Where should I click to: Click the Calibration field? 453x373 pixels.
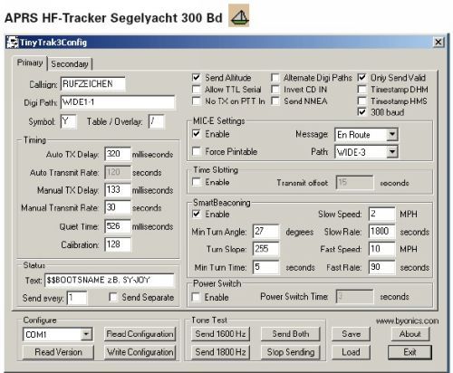pos(118,244)
